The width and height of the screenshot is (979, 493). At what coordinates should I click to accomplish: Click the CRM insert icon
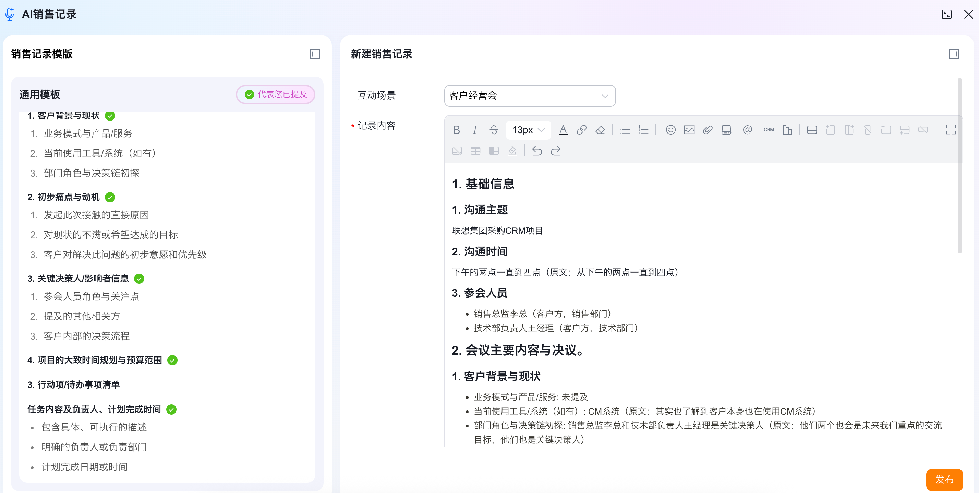tap(769, 130)
